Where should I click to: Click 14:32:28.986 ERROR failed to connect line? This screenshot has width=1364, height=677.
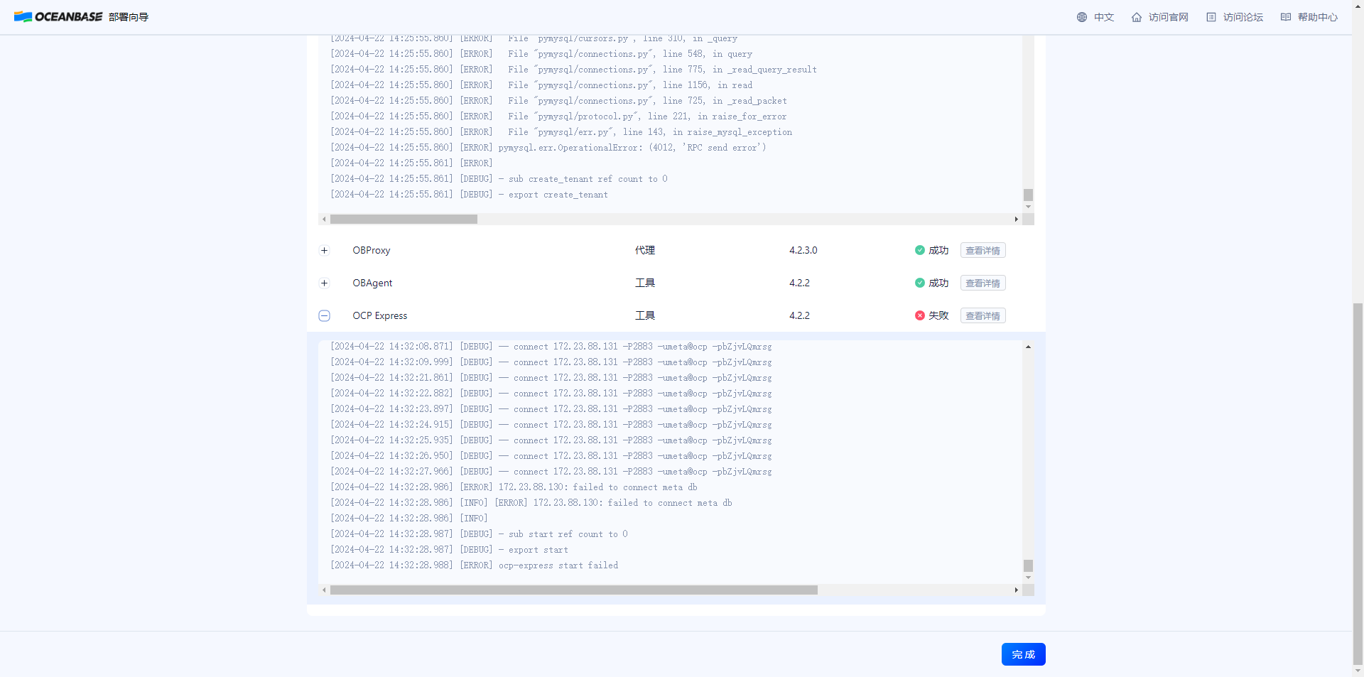coord(514,487)
